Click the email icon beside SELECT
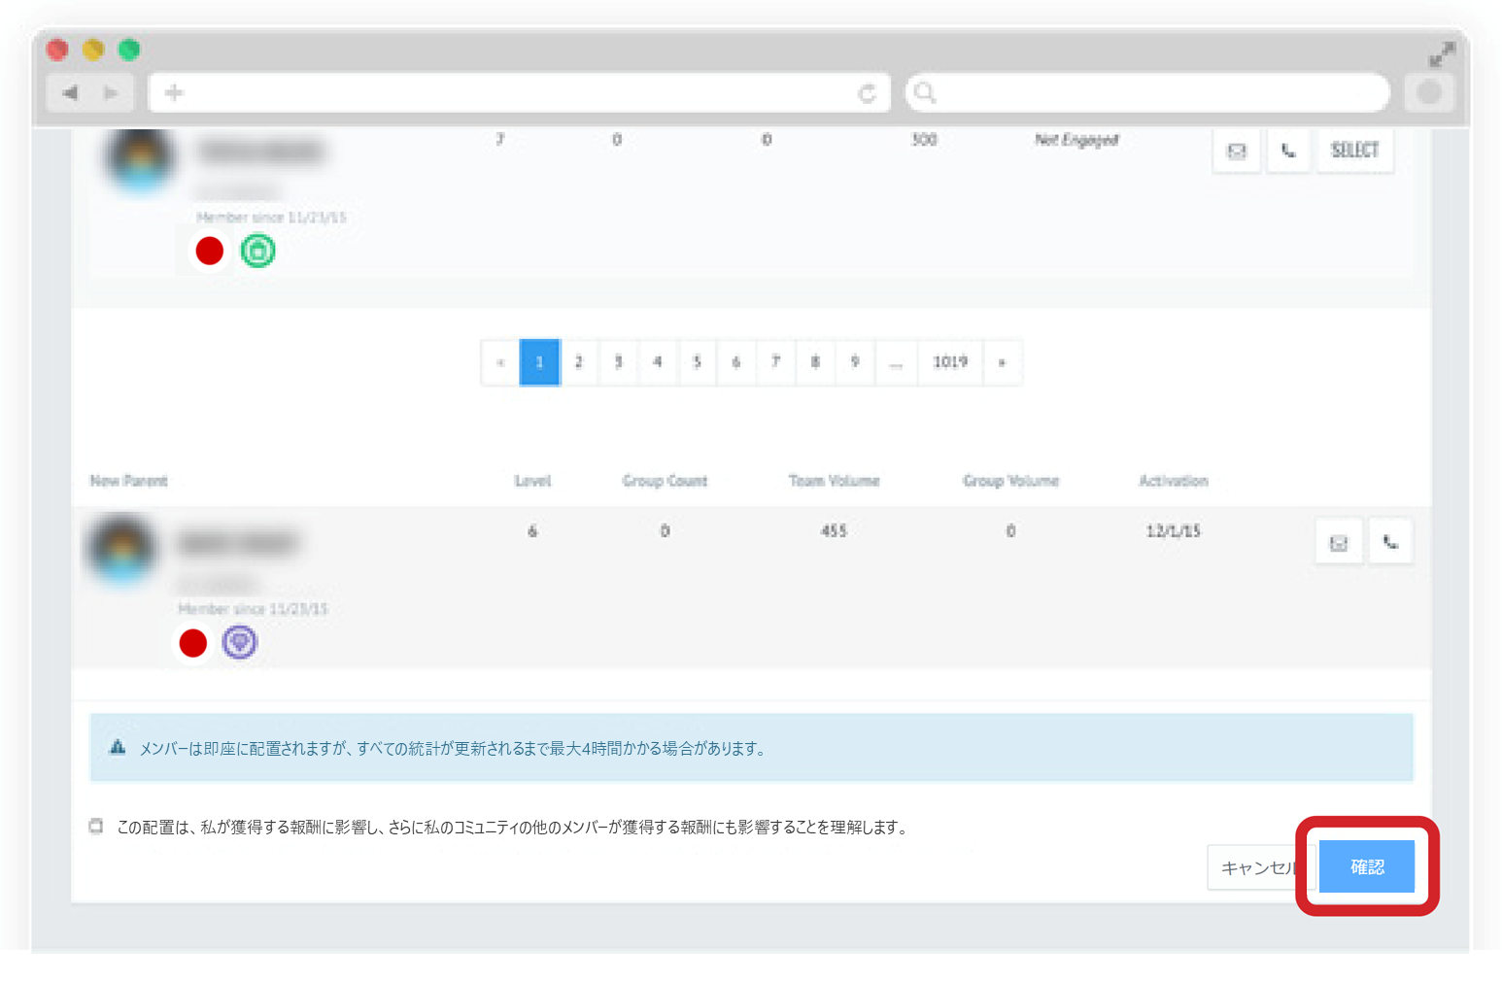The width and height of the screenshot is (1502, 982). click(1236, 151)
